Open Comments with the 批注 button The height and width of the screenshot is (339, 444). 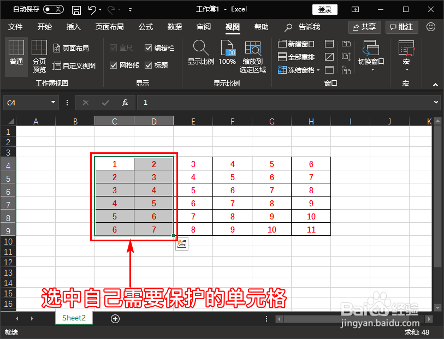pyautogui.click(x=401, y=27)
